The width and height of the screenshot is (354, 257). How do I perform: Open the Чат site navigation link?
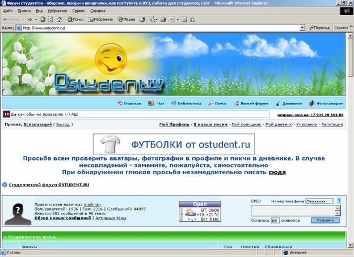click(x=156, y=103)
